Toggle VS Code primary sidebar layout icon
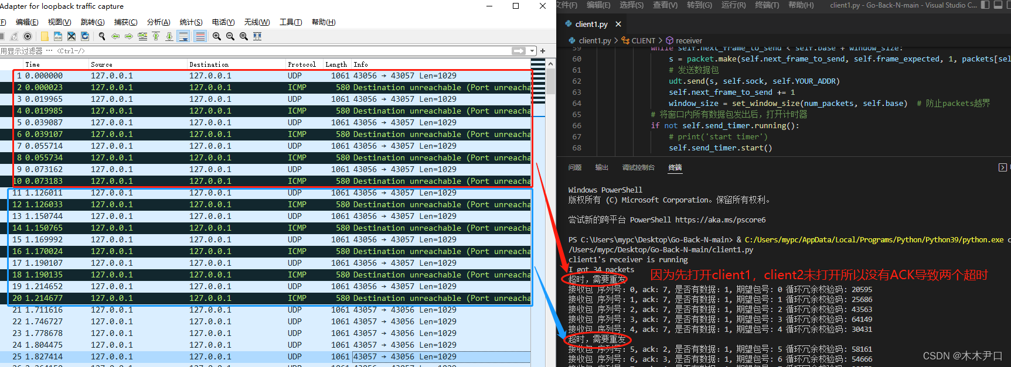1011x367 pixels. [x=985, y=5]
